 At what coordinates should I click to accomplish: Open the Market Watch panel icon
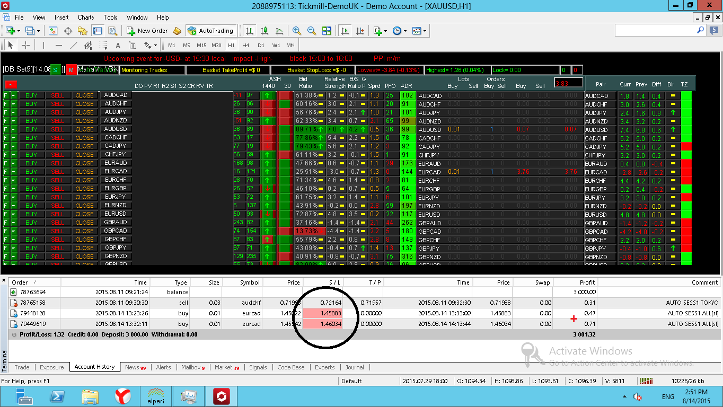point(53,31)
